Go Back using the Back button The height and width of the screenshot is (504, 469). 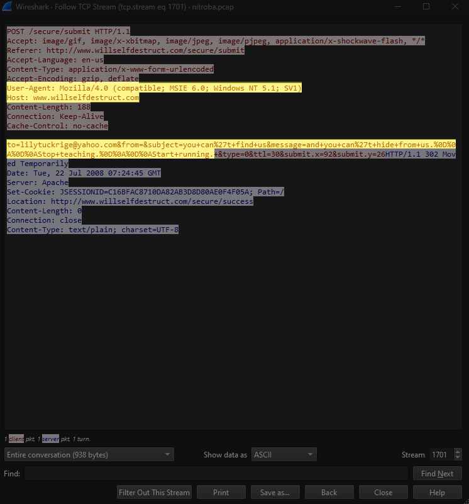329,492
